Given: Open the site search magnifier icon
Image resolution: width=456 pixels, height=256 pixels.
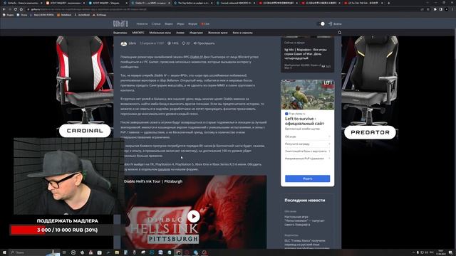Looking at the screenshot, I should (339, 33).
